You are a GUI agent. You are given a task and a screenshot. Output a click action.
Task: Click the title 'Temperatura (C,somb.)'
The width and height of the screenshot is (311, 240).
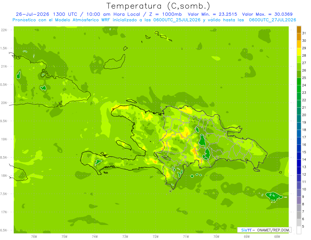[x=158, y=6]
